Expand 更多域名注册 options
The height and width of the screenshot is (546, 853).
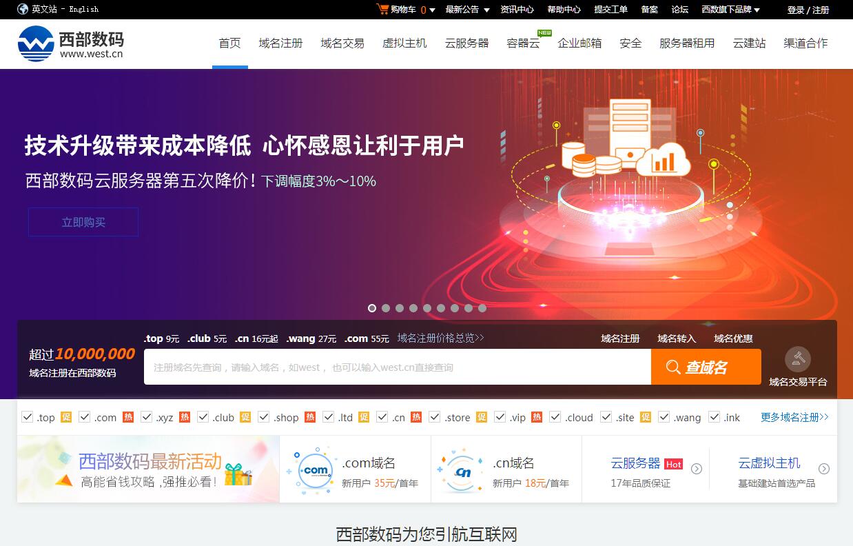pos(794,417)
